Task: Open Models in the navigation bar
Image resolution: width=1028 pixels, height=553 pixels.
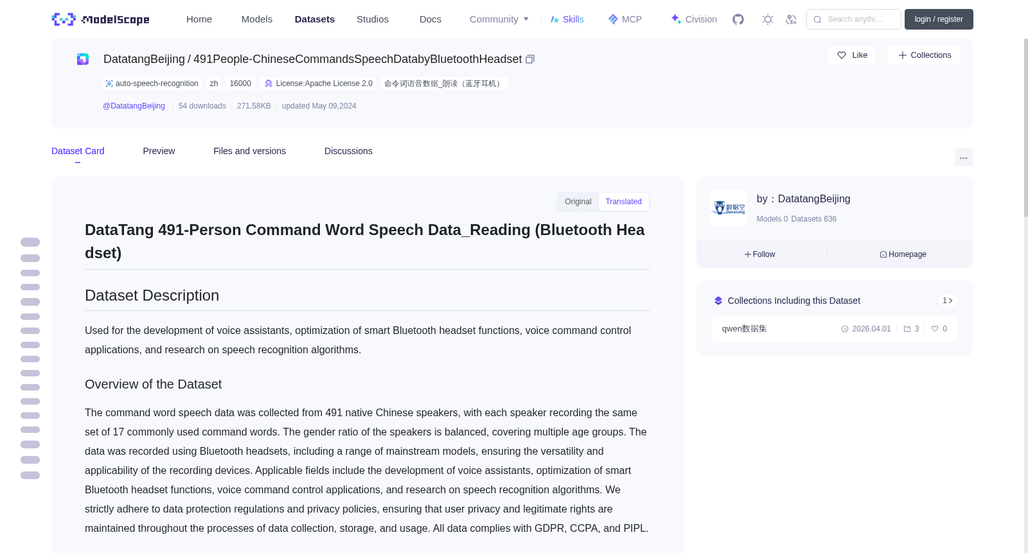Action: tap(257, 19)
